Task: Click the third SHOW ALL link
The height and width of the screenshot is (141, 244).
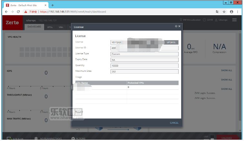Action: 226,89
